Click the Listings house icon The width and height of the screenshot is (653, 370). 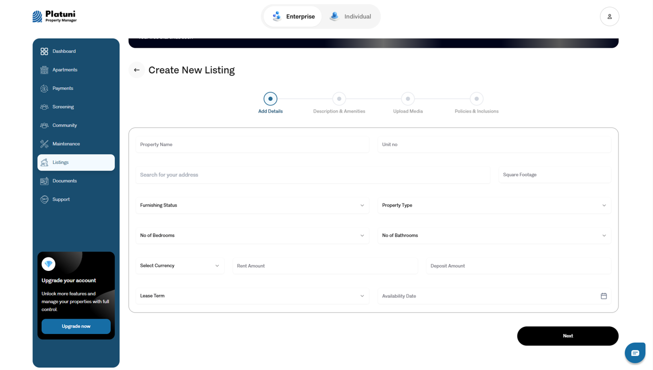(44, 162)
